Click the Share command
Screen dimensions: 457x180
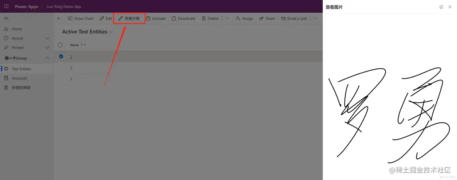(x=267, y=19)
